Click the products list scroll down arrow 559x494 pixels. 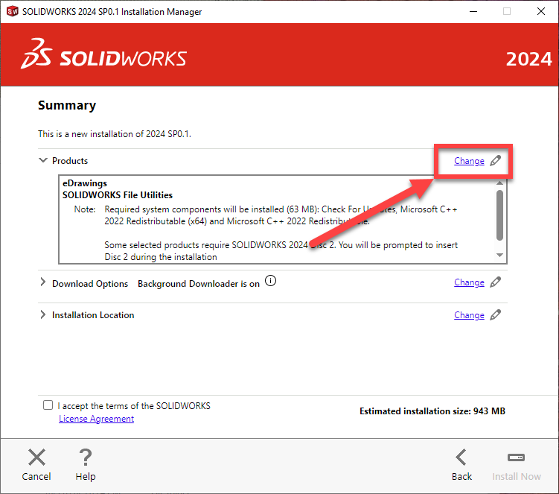tap(499, 255)
